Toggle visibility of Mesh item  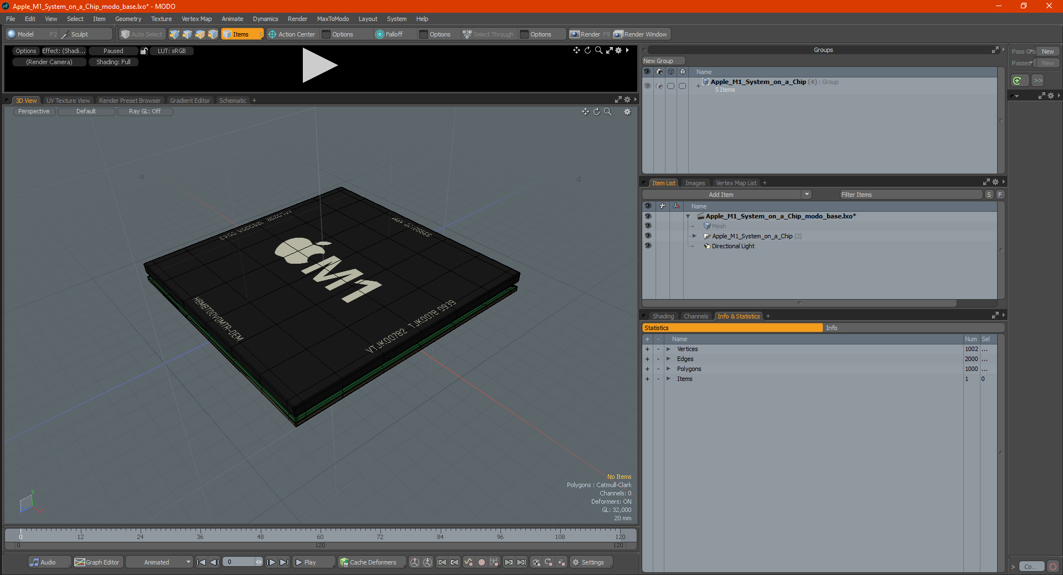[x=648, y=226]
